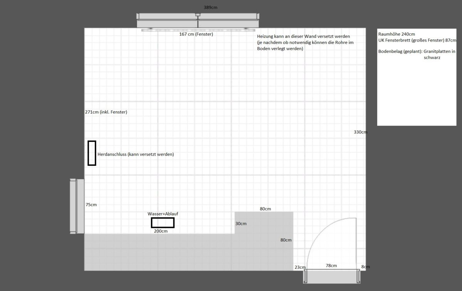The height and width of the screenshot is (291, 462).
Task: Select the door frame at the bottom
Action: 332,276
